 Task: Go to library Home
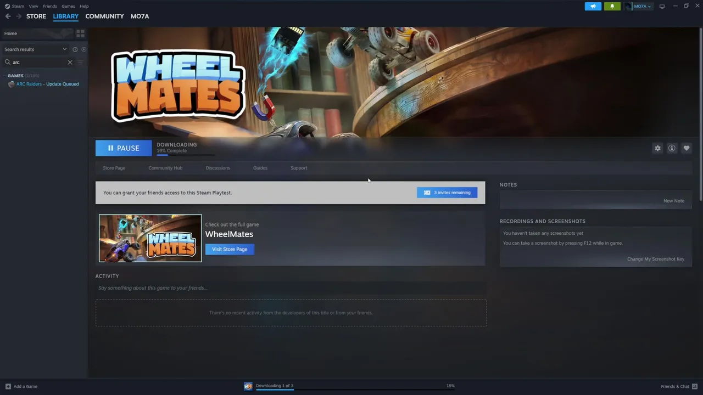(x=36, y=33)
